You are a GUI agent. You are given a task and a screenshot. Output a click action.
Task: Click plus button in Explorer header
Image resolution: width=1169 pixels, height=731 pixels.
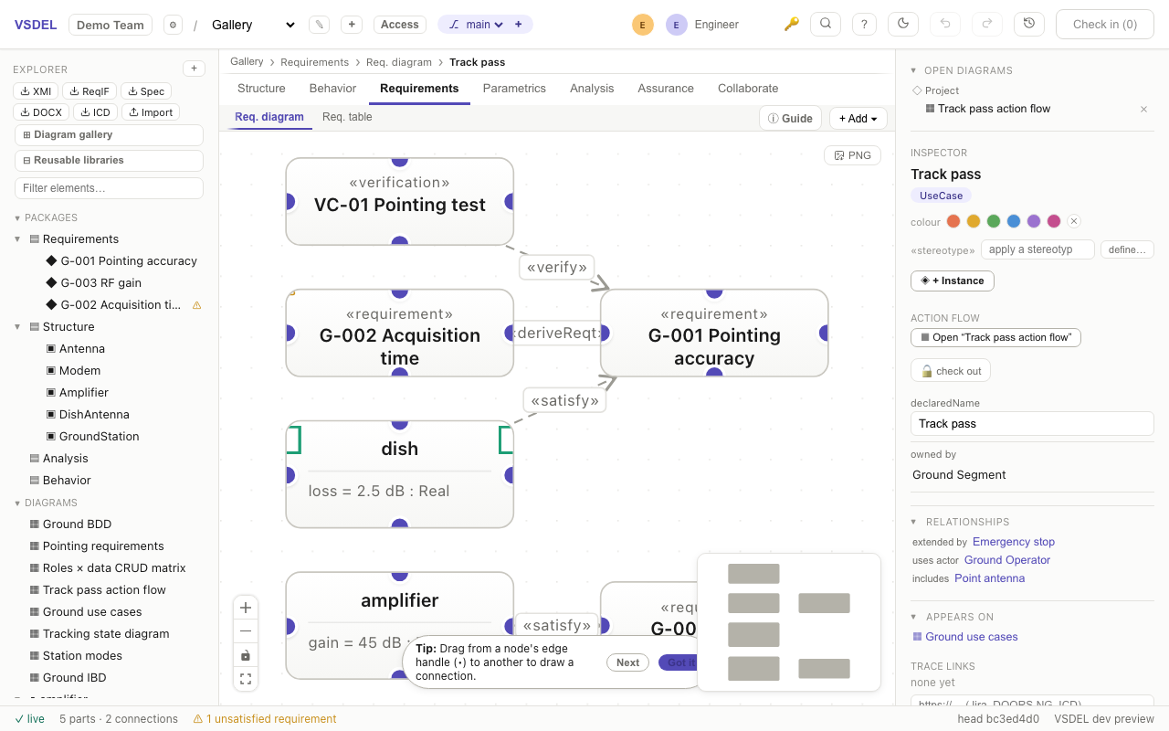(194, 69)
